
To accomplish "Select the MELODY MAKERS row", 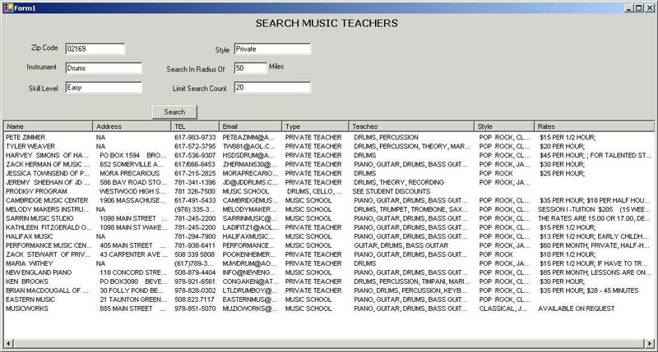I will (x=328, y=209).
